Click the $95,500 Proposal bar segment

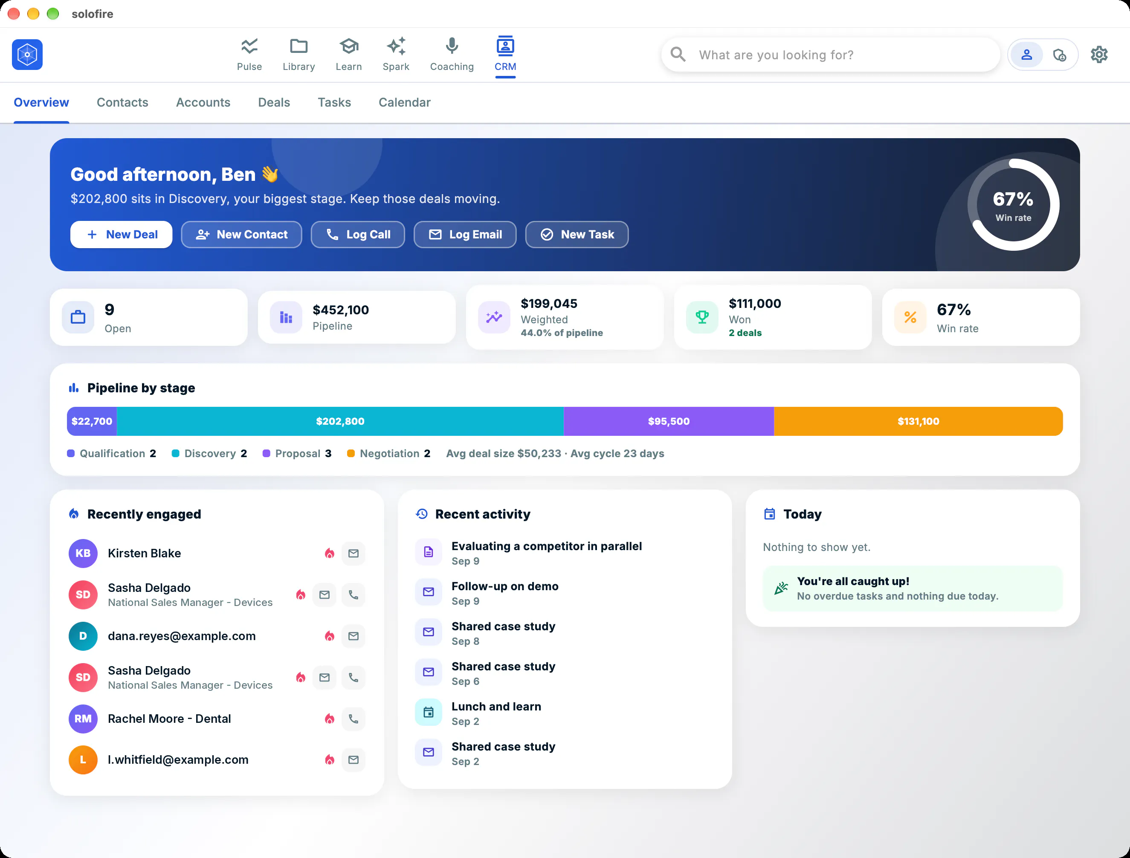[x=669, y=421]
